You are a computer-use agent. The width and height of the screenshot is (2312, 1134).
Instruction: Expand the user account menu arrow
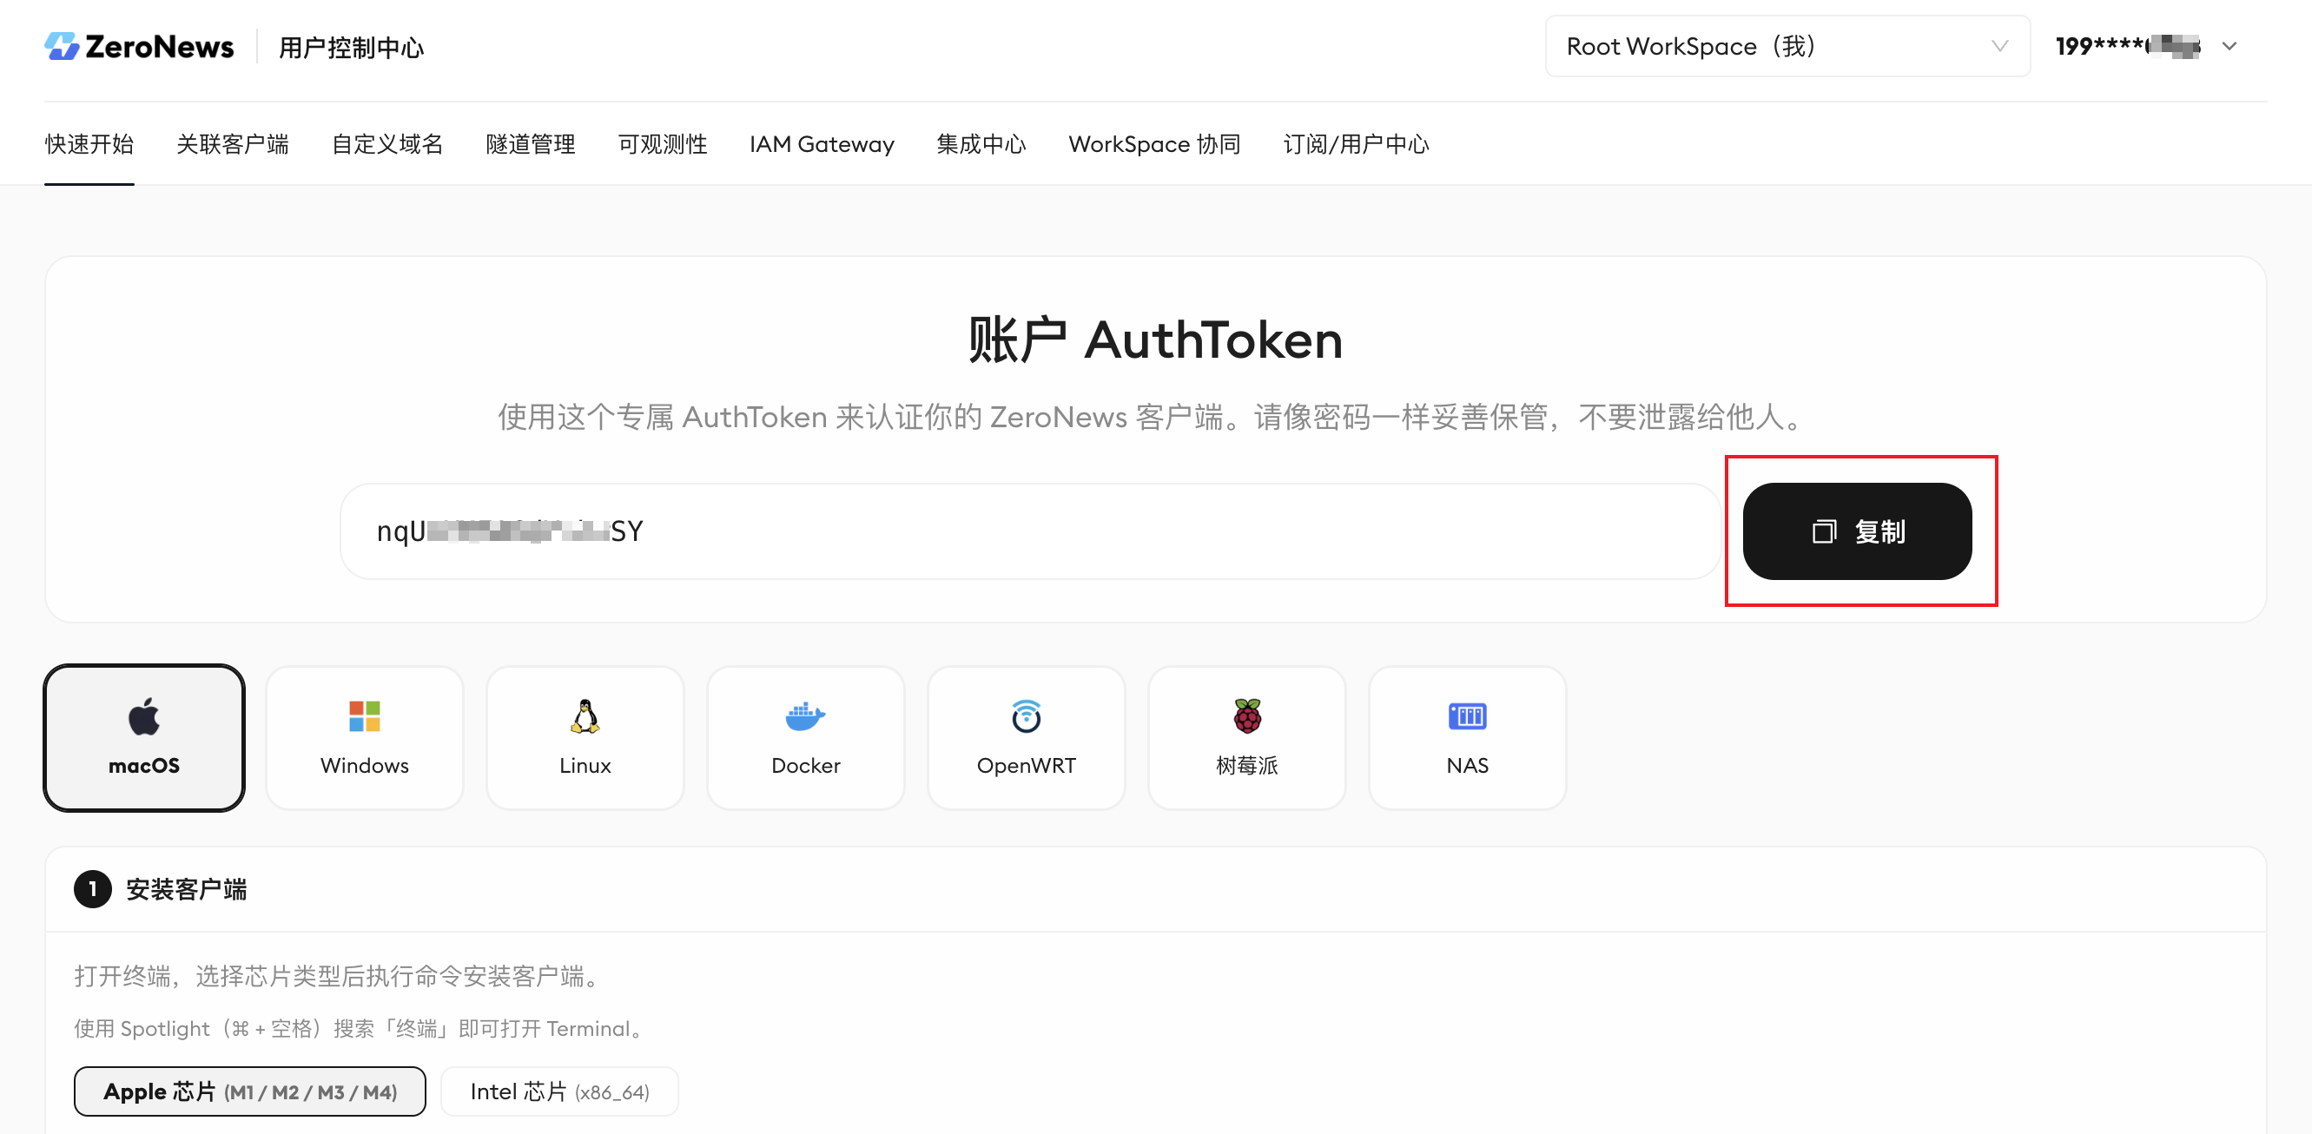pos(2229,46)
